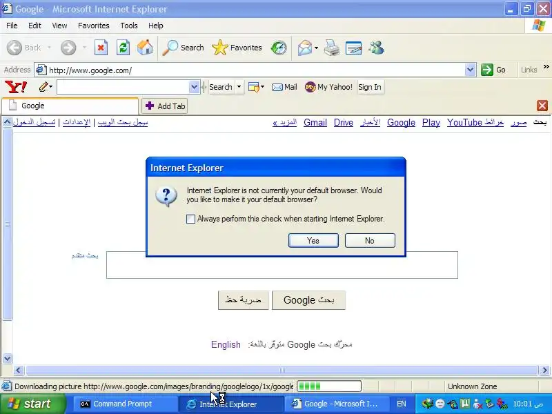Switch to Internet Explorer taskbar button
This screenshot has width=552, height=414.
coord(230,404)
